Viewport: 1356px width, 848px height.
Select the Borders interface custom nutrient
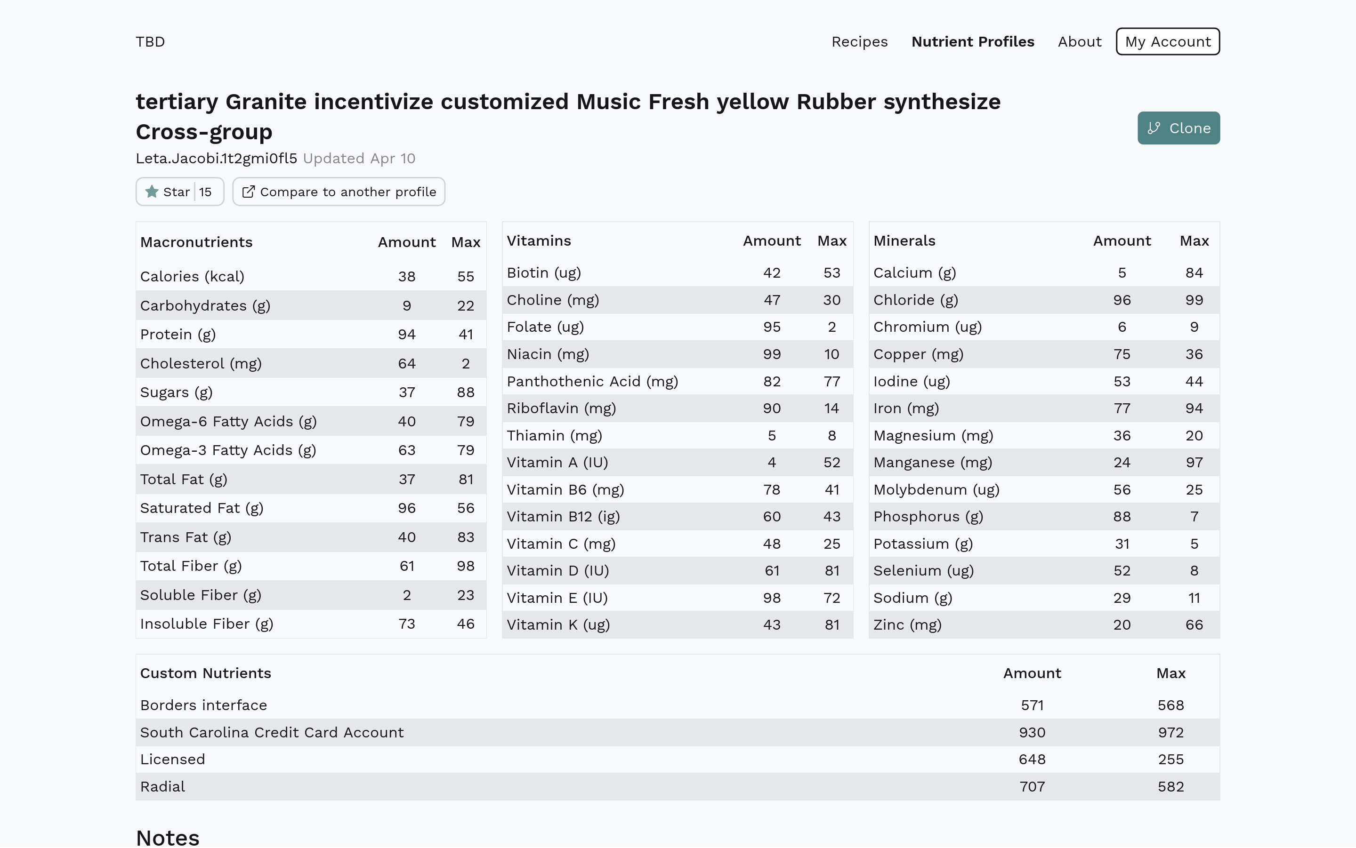[x=204, y=705]
